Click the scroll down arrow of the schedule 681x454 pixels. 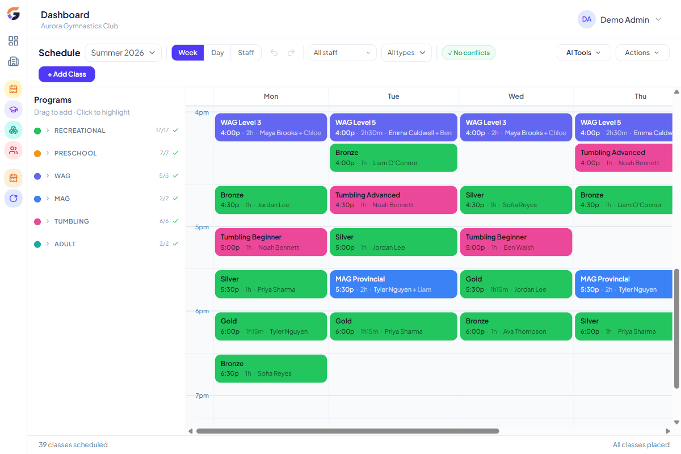[x=676, y=422]
